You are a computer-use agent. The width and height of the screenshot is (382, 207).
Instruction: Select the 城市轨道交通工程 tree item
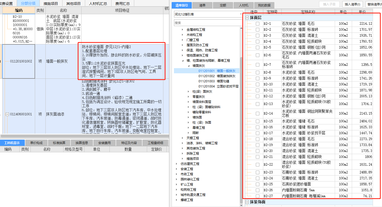[193, 195]
